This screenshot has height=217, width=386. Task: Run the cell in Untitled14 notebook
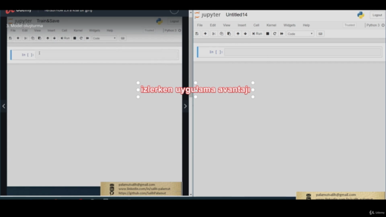(x=257, y=34)
